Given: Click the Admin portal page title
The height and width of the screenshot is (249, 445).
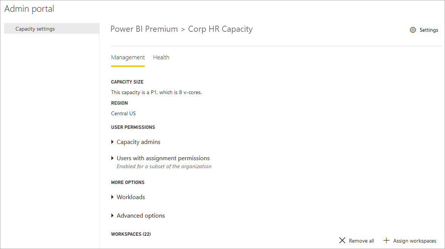Looking at the screenshot, I should (29, 9).
